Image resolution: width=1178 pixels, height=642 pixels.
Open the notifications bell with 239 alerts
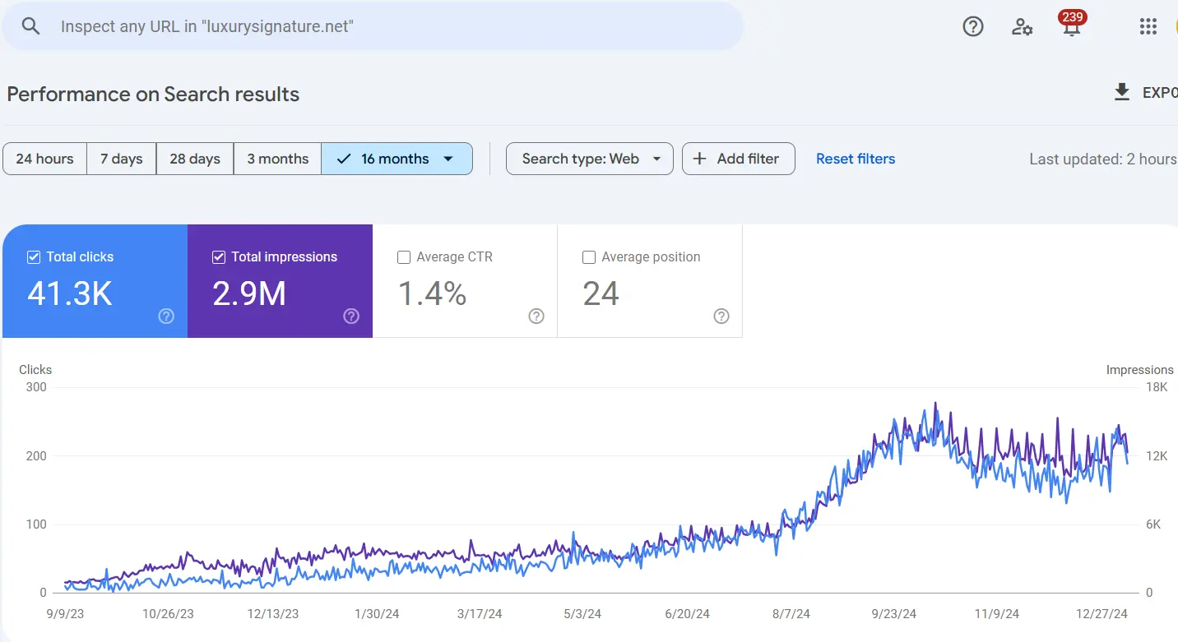click(1070, 26)
